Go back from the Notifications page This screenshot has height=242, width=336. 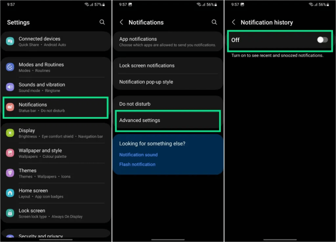click(121, 22)
